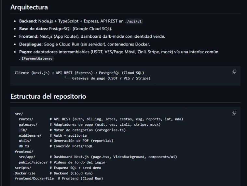Click the 'src/app/' line in tree
The height and width of the screenshot is (186, 247).
tap(98, 157)
